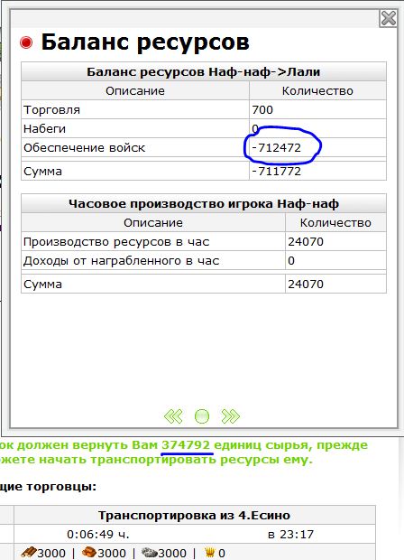Select 'Производство ресурсов в час' row label
The image size is (404, 560).
click(x=116, y=242)
